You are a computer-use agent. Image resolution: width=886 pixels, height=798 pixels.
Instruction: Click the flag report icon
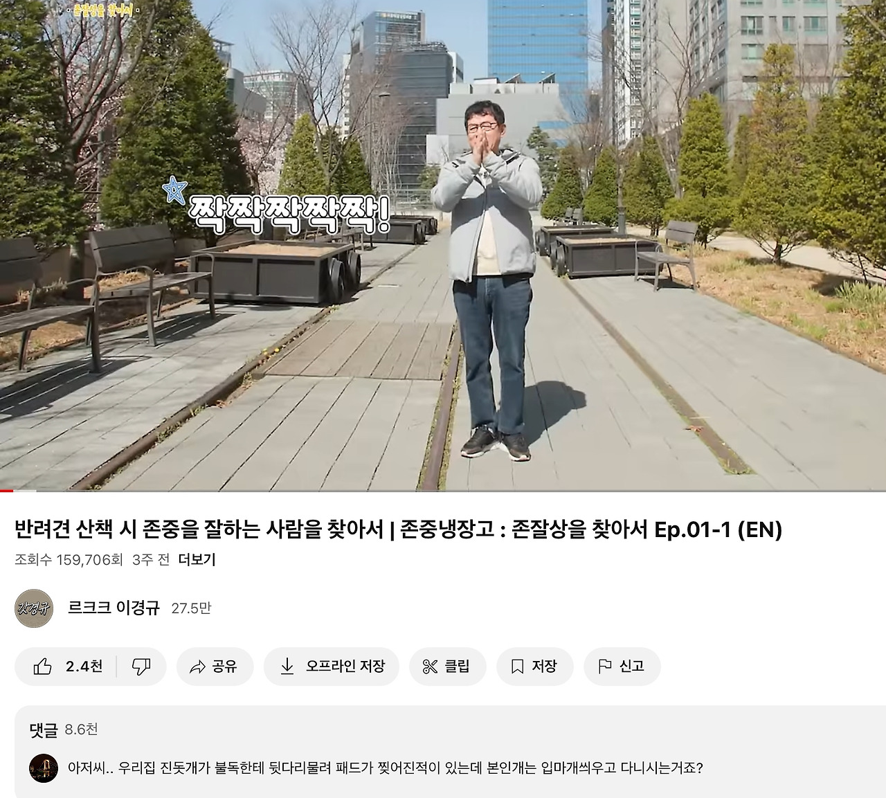click(x=604, y=666)
